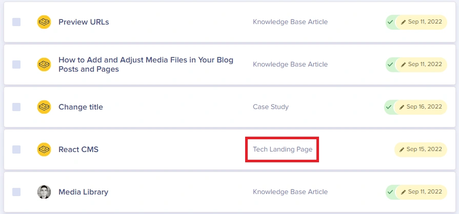Click the yellow author icon beside Preview URLs

pos(44,22)
